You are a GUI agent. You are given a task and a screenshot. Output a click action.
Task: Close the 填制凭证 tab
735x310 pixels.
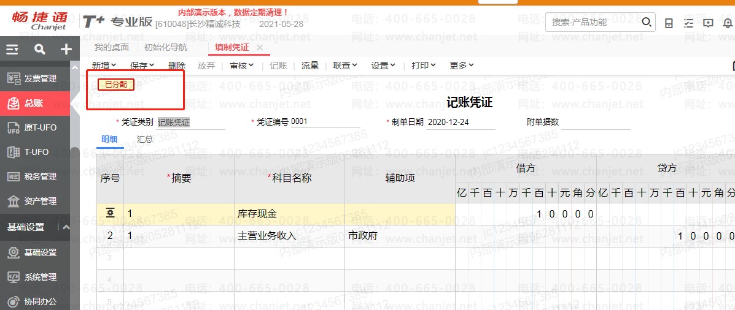[260, 48]
